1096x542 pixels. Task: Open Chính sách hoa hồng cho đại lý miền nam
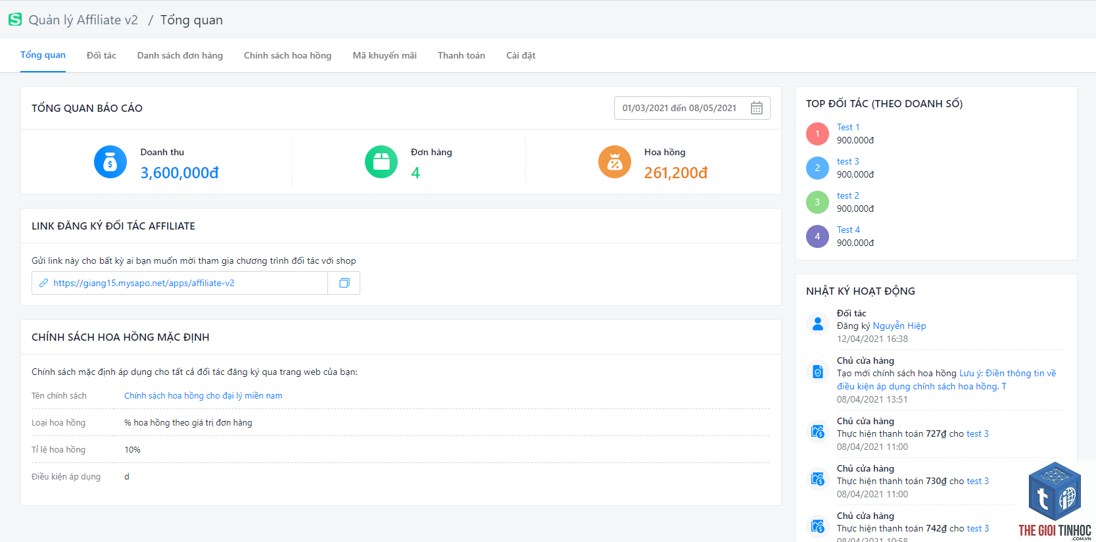(x=203, y=395)
